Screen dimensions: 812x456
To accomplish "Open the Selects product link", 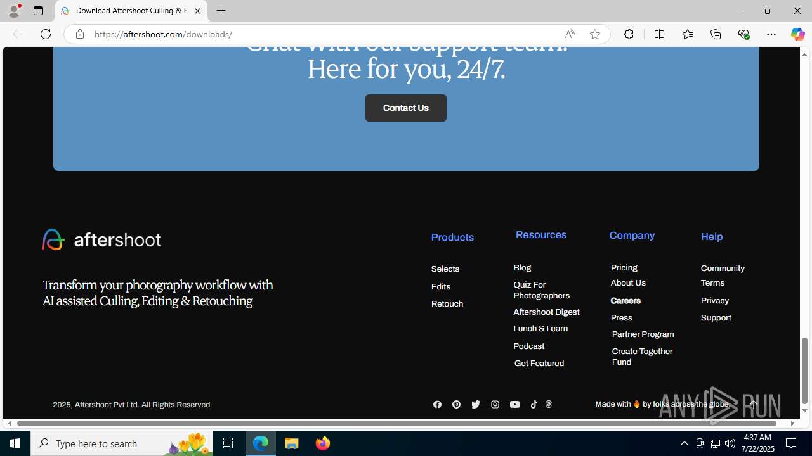I will (x=445, y=269).
